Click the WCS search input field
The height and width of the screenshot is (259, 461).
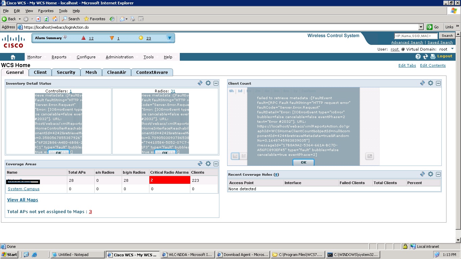click(x=416, y=36)
